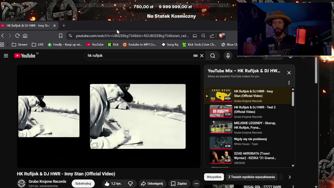Click the address bar URL field
Image resolution: width=334 pixels, height=188 pixels.
pyautogui.click(x=132, y=36)
